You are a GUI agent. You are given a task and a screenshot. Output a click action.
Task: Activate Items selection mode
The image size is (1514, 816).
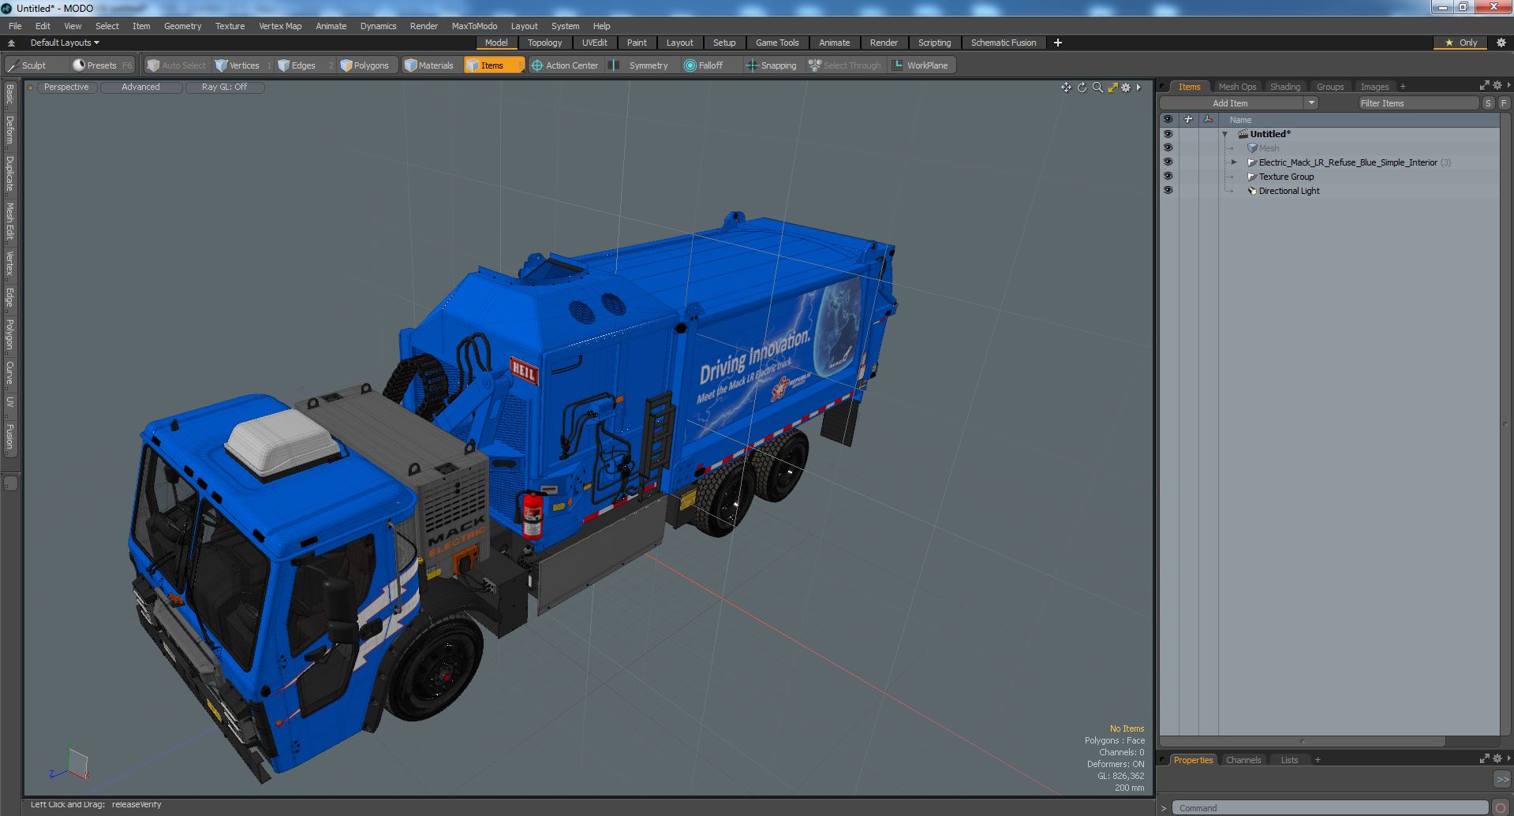coord(494,65)
